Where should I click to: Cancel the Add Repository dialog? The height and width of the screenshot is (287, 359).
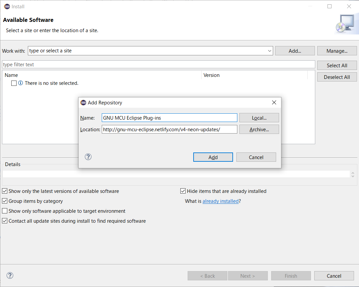pos(256,157)
